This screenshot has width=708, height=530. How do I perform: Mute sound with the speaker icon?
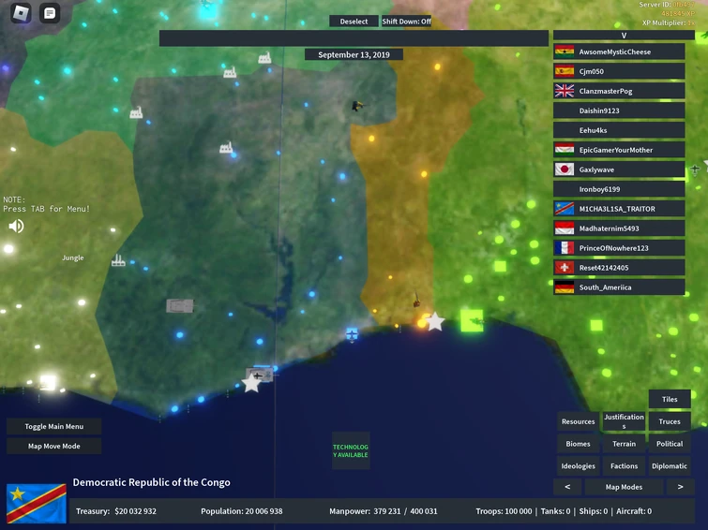coord(16,226)
